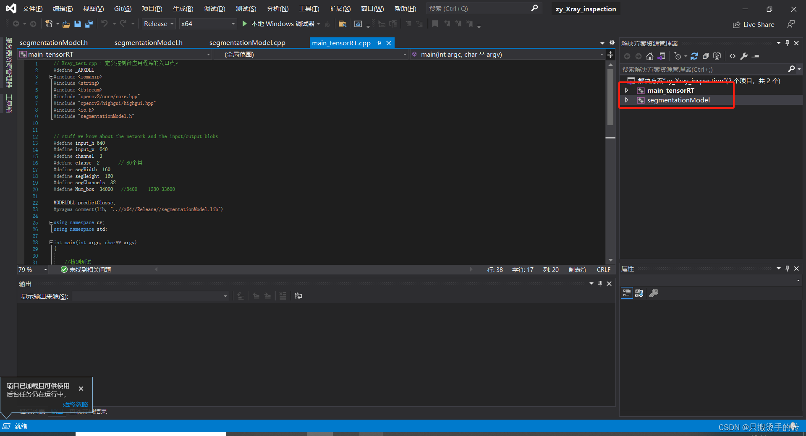The width and height of the screenshot is (806, 436).
Task: Expand the main_tensorRT project node
Action: pyautogui.click(x=627, y=90)
